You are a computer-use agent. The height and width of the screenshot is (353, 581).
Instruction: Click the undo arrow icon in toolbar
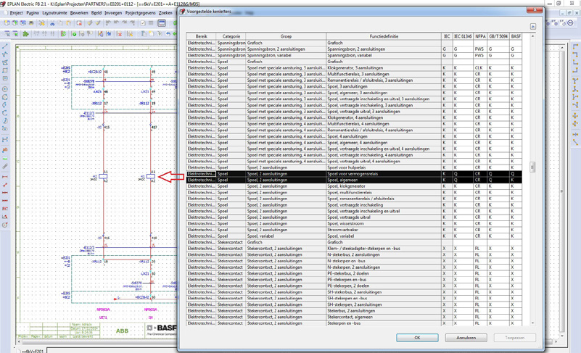[168, 33]
